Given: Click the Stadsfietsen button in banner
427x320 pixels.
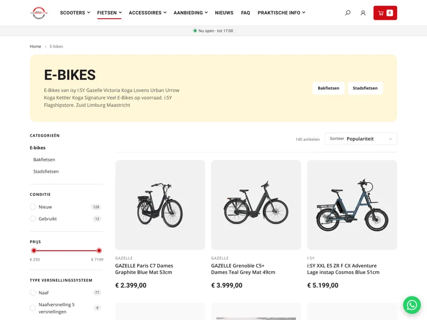Looking at the screenshot, I should (365, 88).
